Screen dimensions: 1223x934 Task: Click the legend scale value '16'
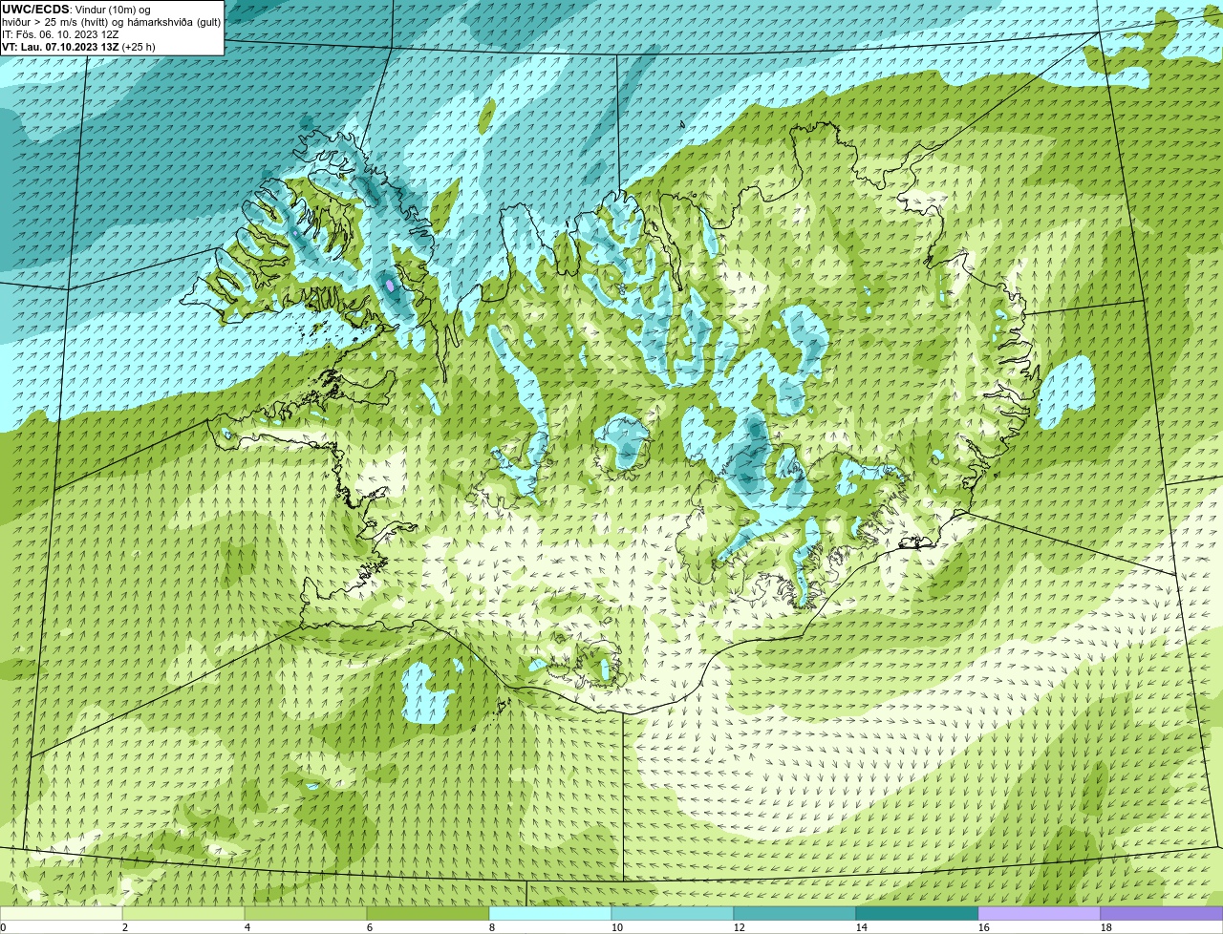tap(984, 927)
